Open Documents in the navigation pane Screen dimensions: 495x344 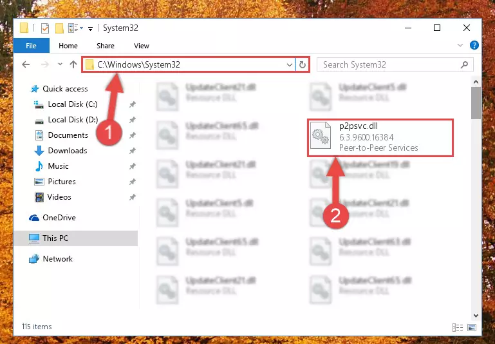pyautogui.click(x=68, y=135)
